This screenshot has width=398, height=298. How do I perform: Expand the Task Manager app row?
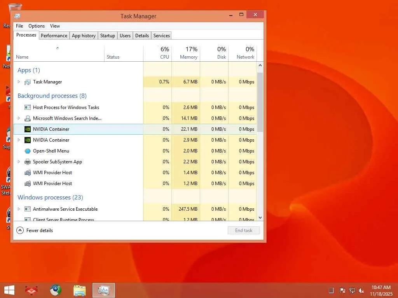(19, 81)
